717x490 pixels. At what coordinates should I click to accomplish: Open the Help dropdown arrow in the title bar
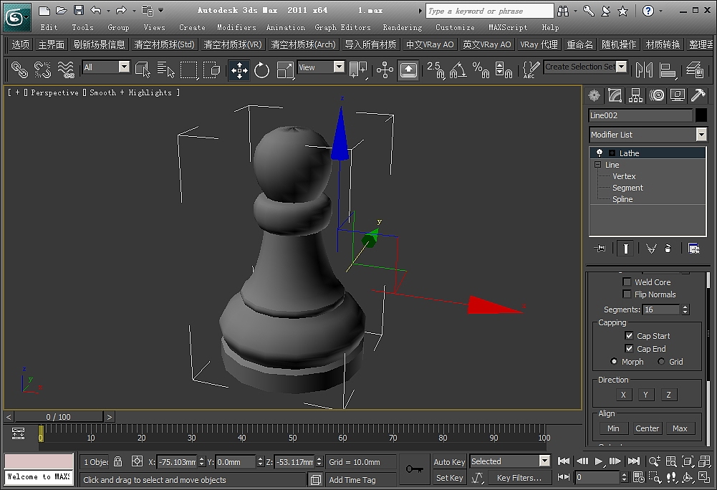click(x=660, y=11)
